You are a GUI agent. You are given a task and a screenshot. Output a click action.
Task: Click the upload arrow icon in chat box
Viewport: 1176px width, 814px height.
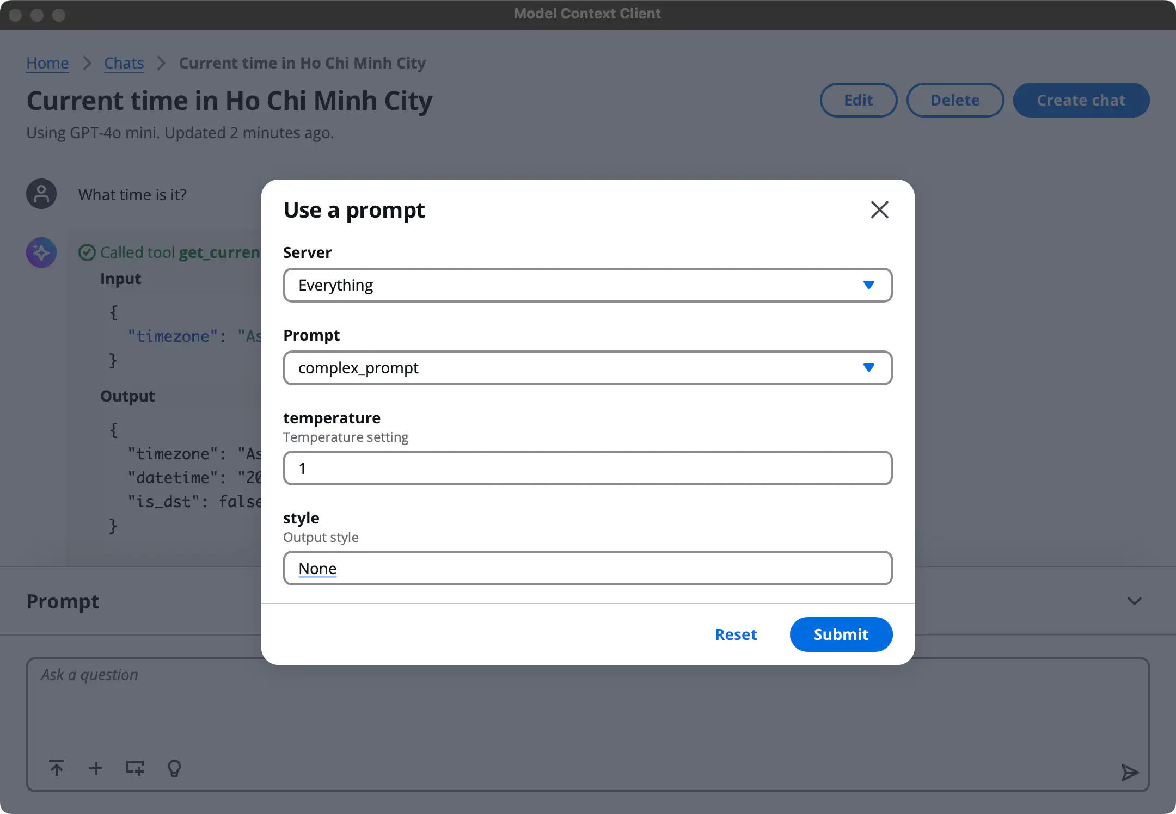[x=57, y=768]
